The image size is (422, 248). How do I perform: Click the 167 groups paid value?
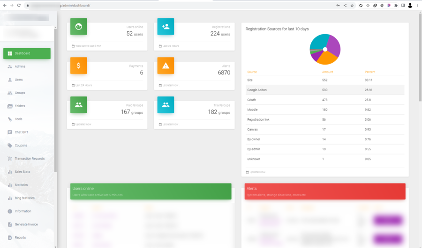[x=132, y=112]
